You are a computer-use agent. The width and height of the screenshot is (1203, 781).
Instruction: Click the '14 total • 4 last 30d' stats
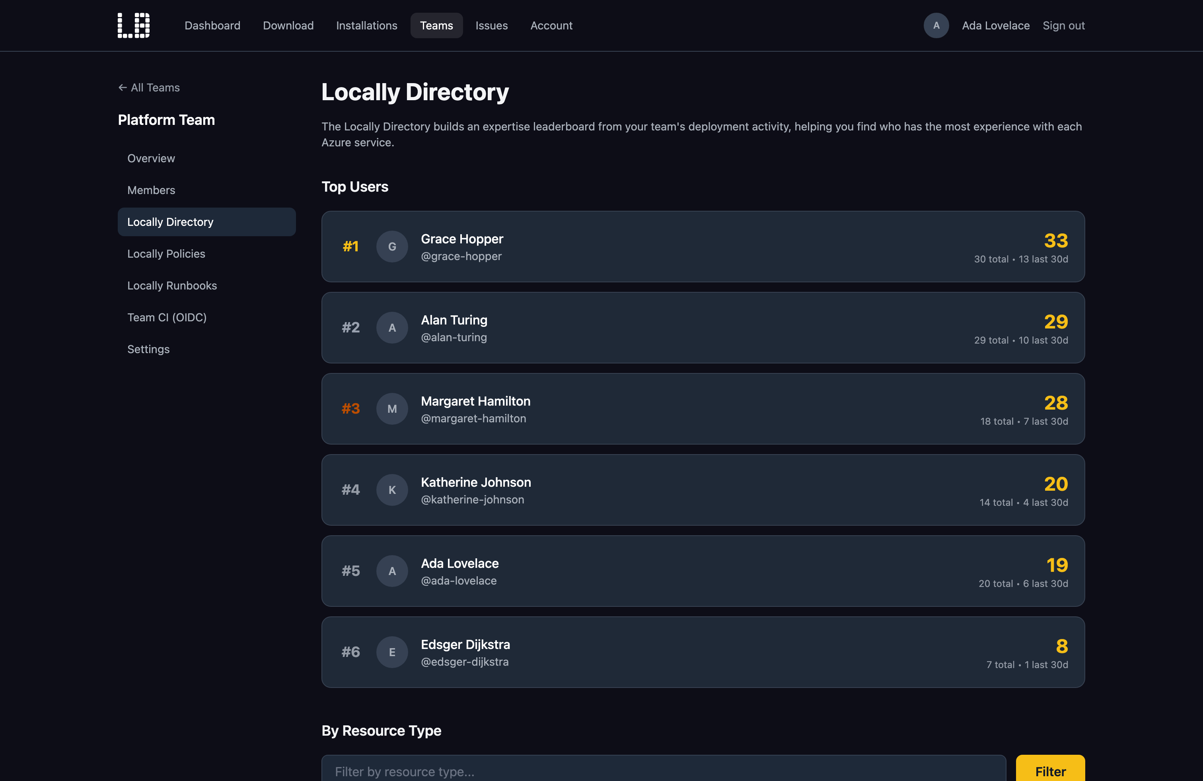coord(1024,503)
